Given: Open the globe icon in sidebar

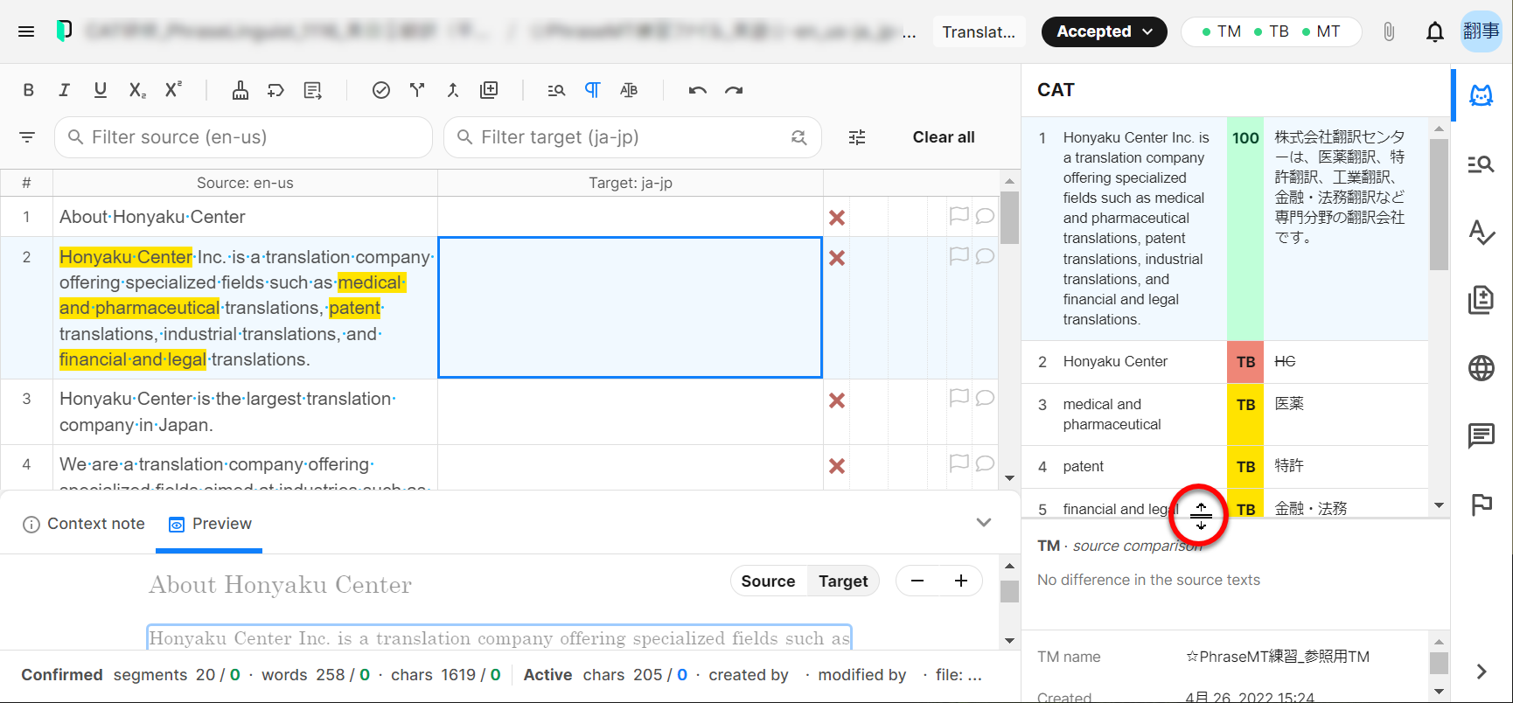Looking at the screenshot, I should click(1481, 368).
